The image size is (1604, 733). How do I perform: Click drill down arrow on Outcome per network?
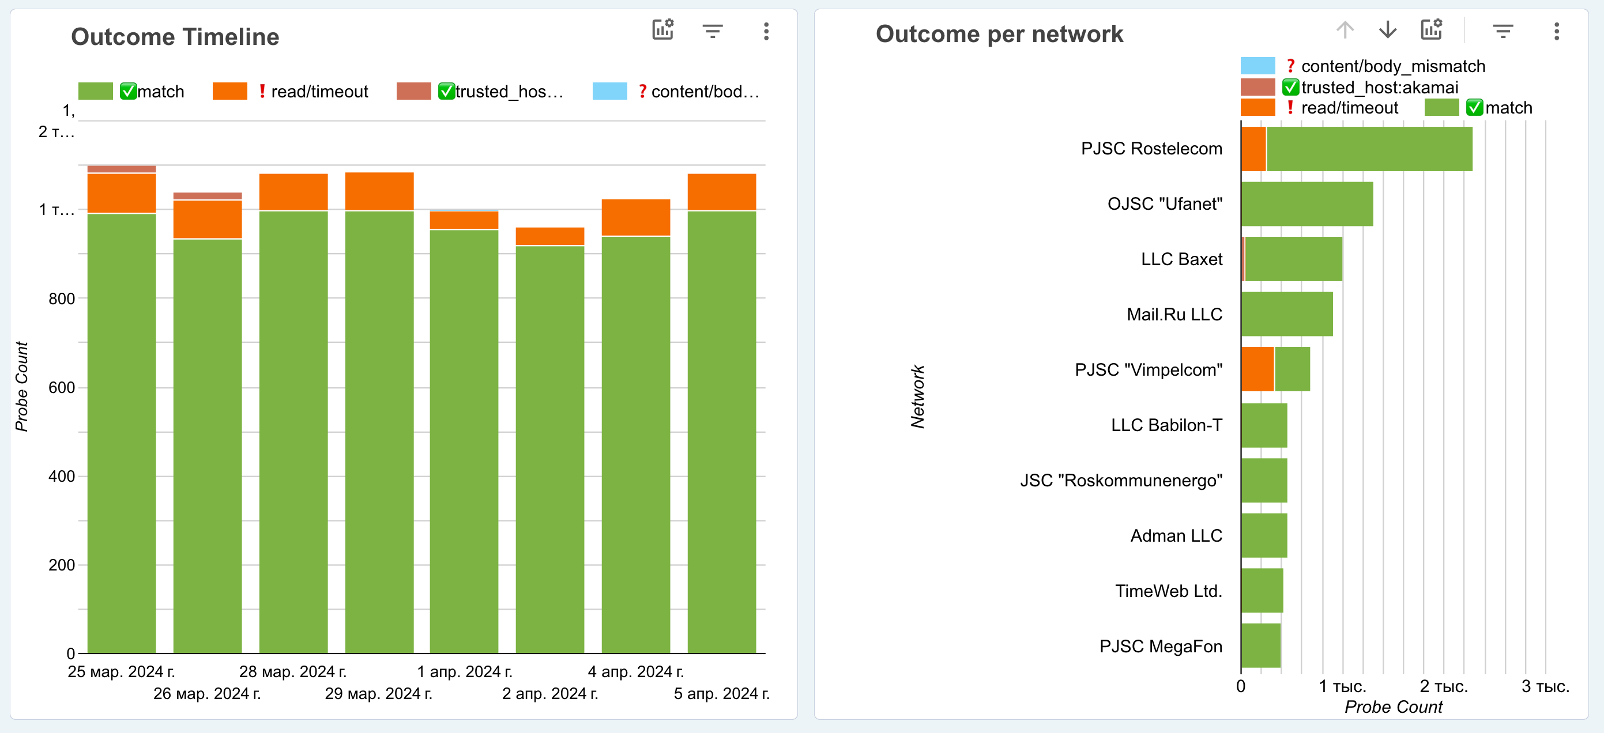coord(1387,30)
